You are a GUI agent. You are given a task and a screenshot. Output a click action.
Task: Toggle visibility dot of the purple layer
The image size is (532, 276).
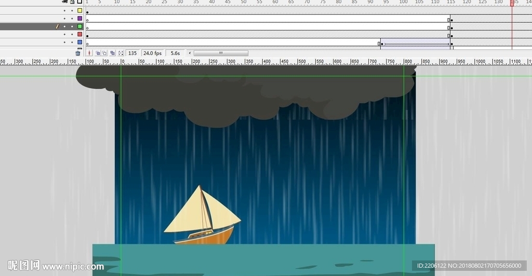[x=64, y=18]
